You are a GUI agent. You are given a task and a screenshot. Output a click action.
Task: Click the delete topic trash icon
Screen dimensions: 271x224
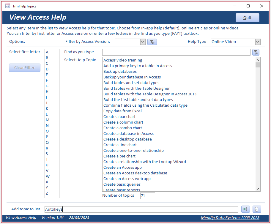257,209
